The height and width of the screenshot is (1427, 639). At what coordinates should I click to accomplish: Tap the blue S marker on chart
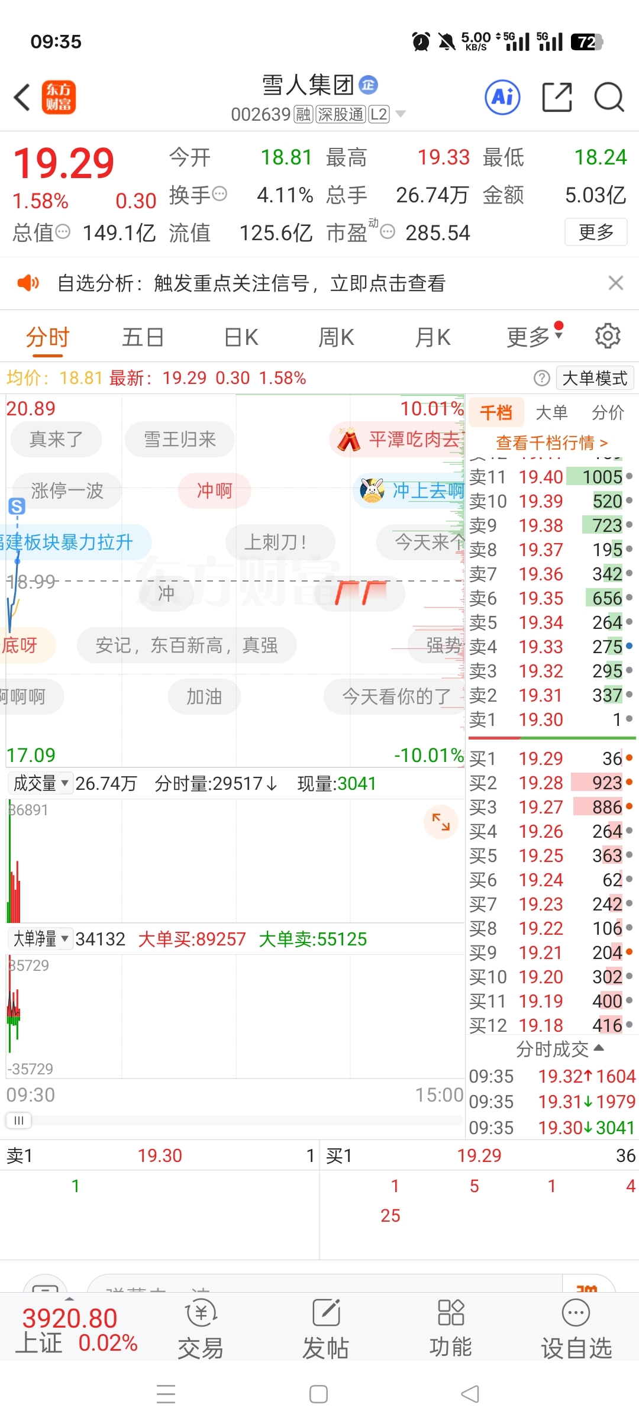(17, 506)
